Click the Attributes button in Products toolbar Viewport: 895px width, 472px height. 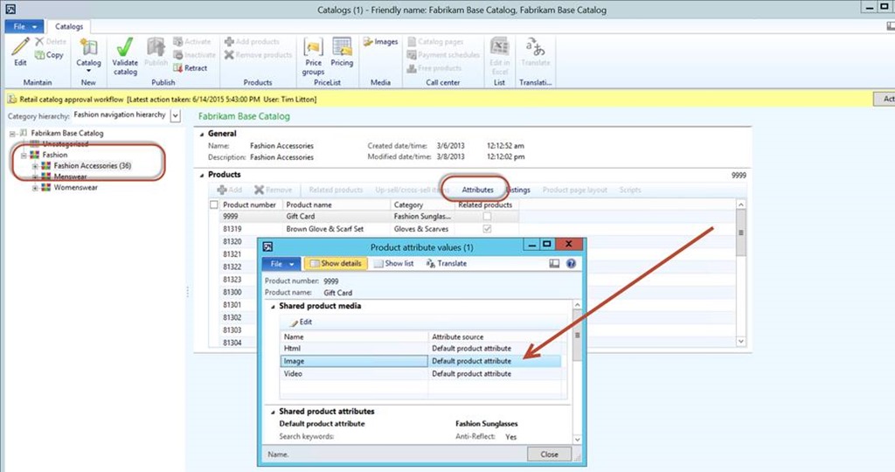pyautogui.click(x=477, y=190)
